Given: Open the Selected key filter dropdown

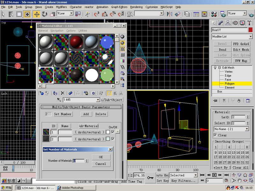Looking at the screenshot, I should click(x=196, y=175).
